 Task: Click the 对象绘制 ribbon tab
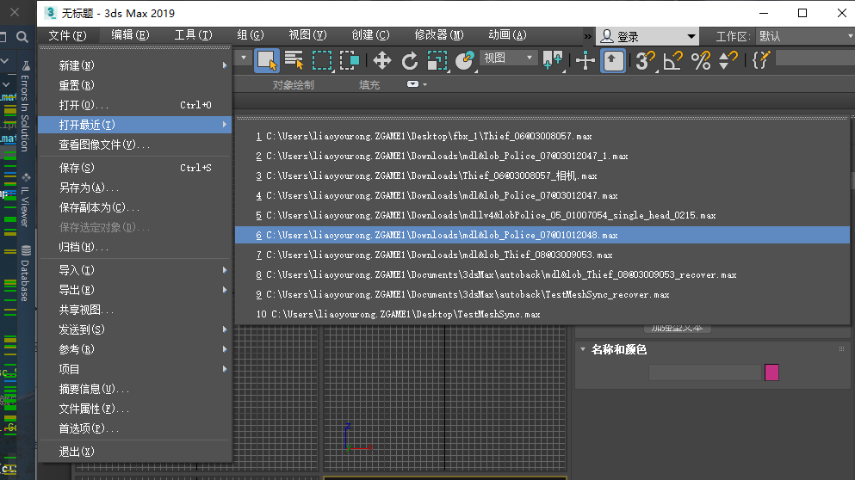point(294,85)
